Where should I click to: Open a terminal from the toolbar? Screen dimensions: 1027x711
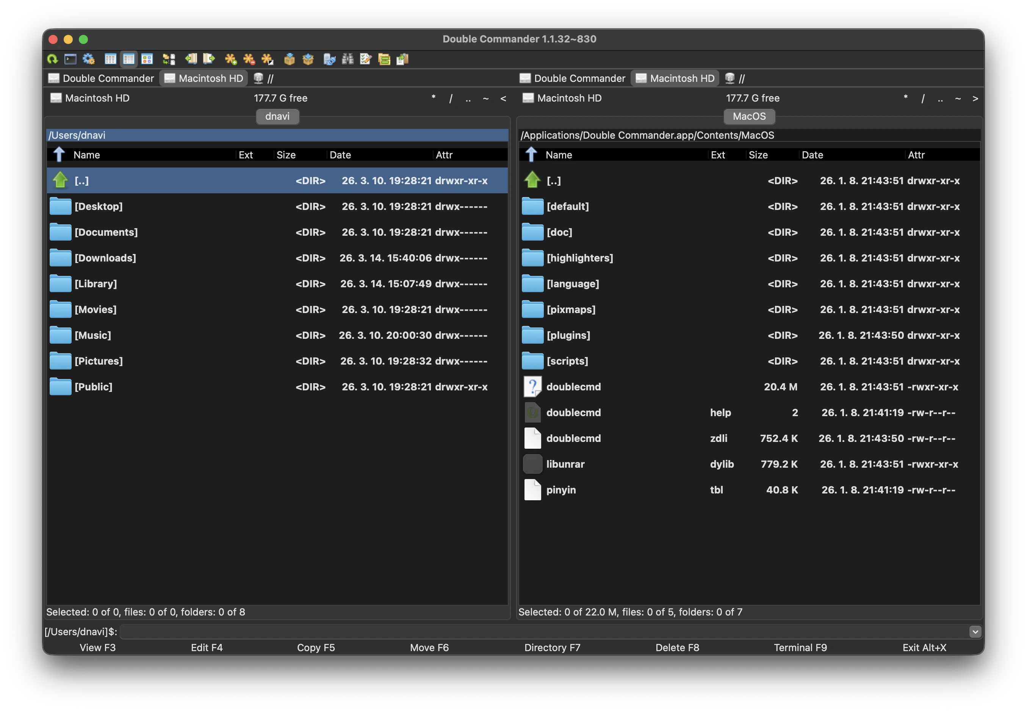point(70,59)
